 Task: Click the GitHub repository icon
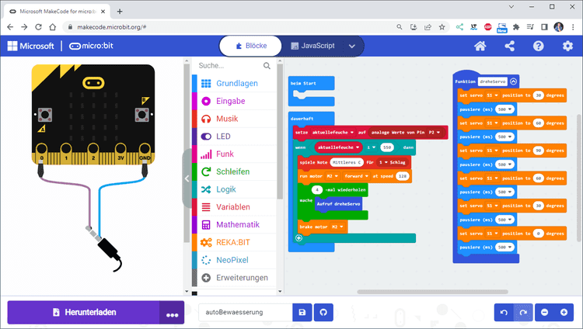pyautogui.click(x=323, y=312)
